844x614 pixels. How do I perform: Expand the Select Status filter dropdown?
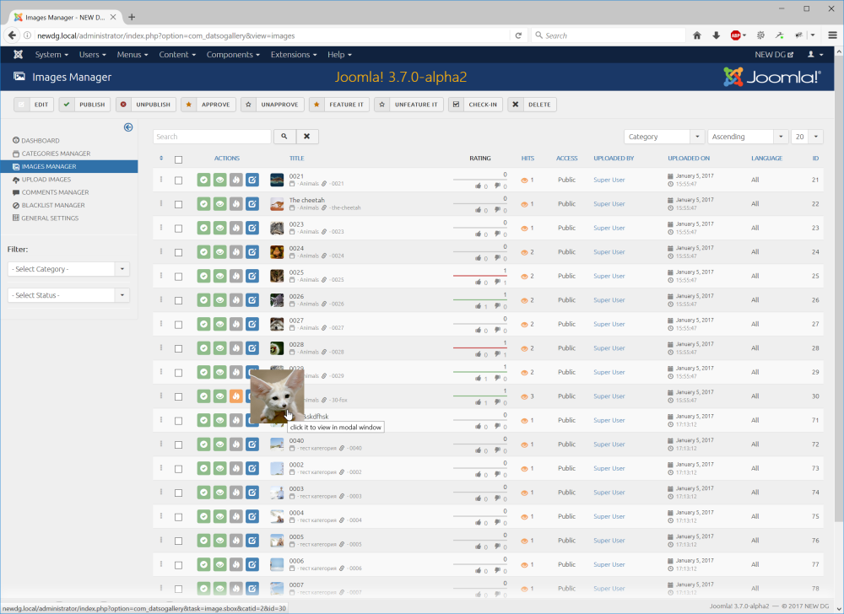click(68, 295)
